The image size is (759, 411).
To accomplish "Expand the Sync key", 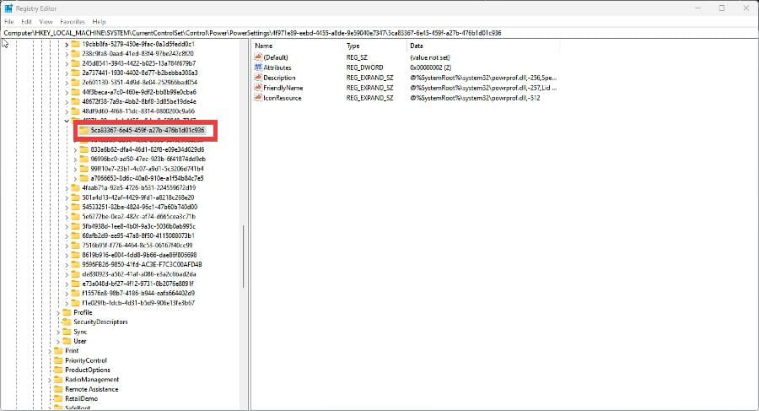I will click(58, 332).
